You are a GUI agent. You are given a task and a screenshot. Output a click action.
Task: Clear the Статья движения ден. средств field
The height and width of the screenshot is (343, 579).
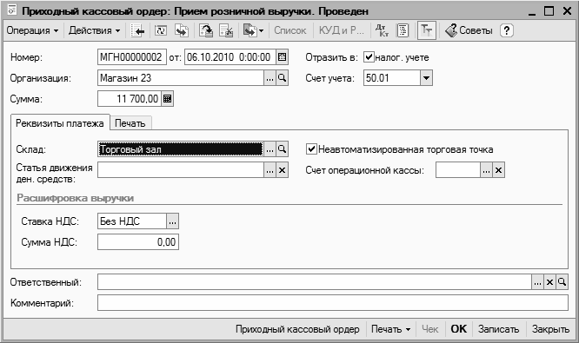point(283,170)
